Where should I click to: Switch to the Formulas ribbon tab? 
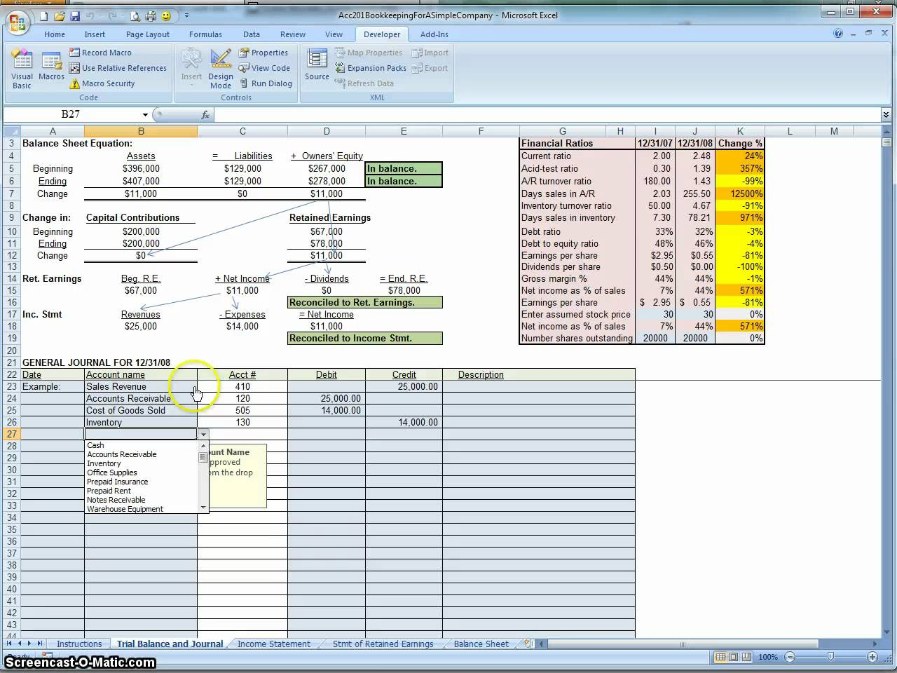pyautogui.click(x=205, y=34)
